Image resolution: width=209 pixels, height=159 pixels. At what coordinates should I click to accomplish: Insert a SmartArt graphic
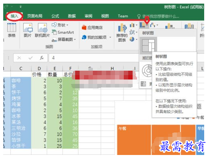[63, 32]
